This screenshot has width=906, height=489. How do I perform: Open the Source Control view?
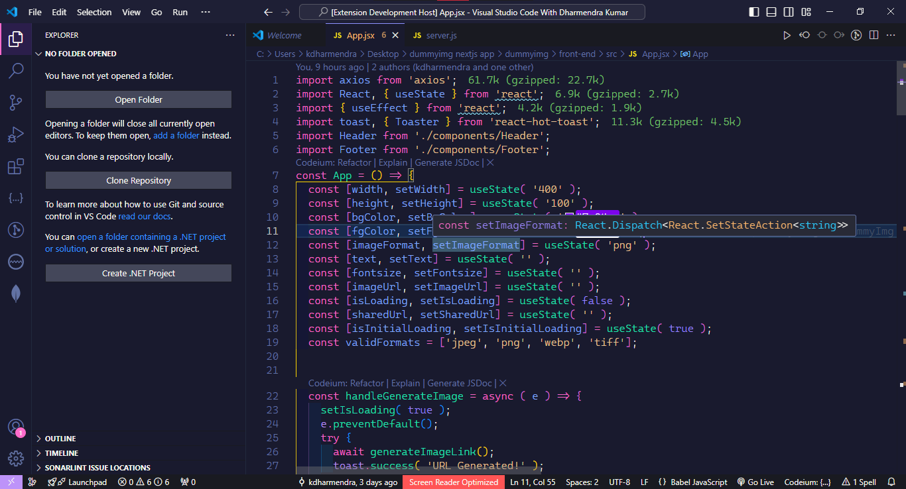click(16, 103)
